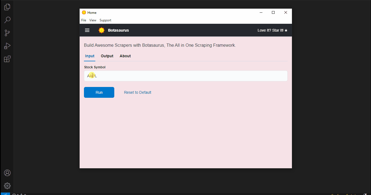Image resolution: width=371 pixels, height=195 pixels.
Task: Open the Manage settings gear
Action: coord(7,186)
